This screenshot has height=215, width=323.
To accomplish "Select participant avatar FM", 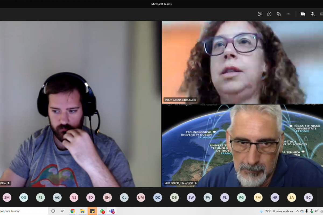I will click(x=258, y=198).
